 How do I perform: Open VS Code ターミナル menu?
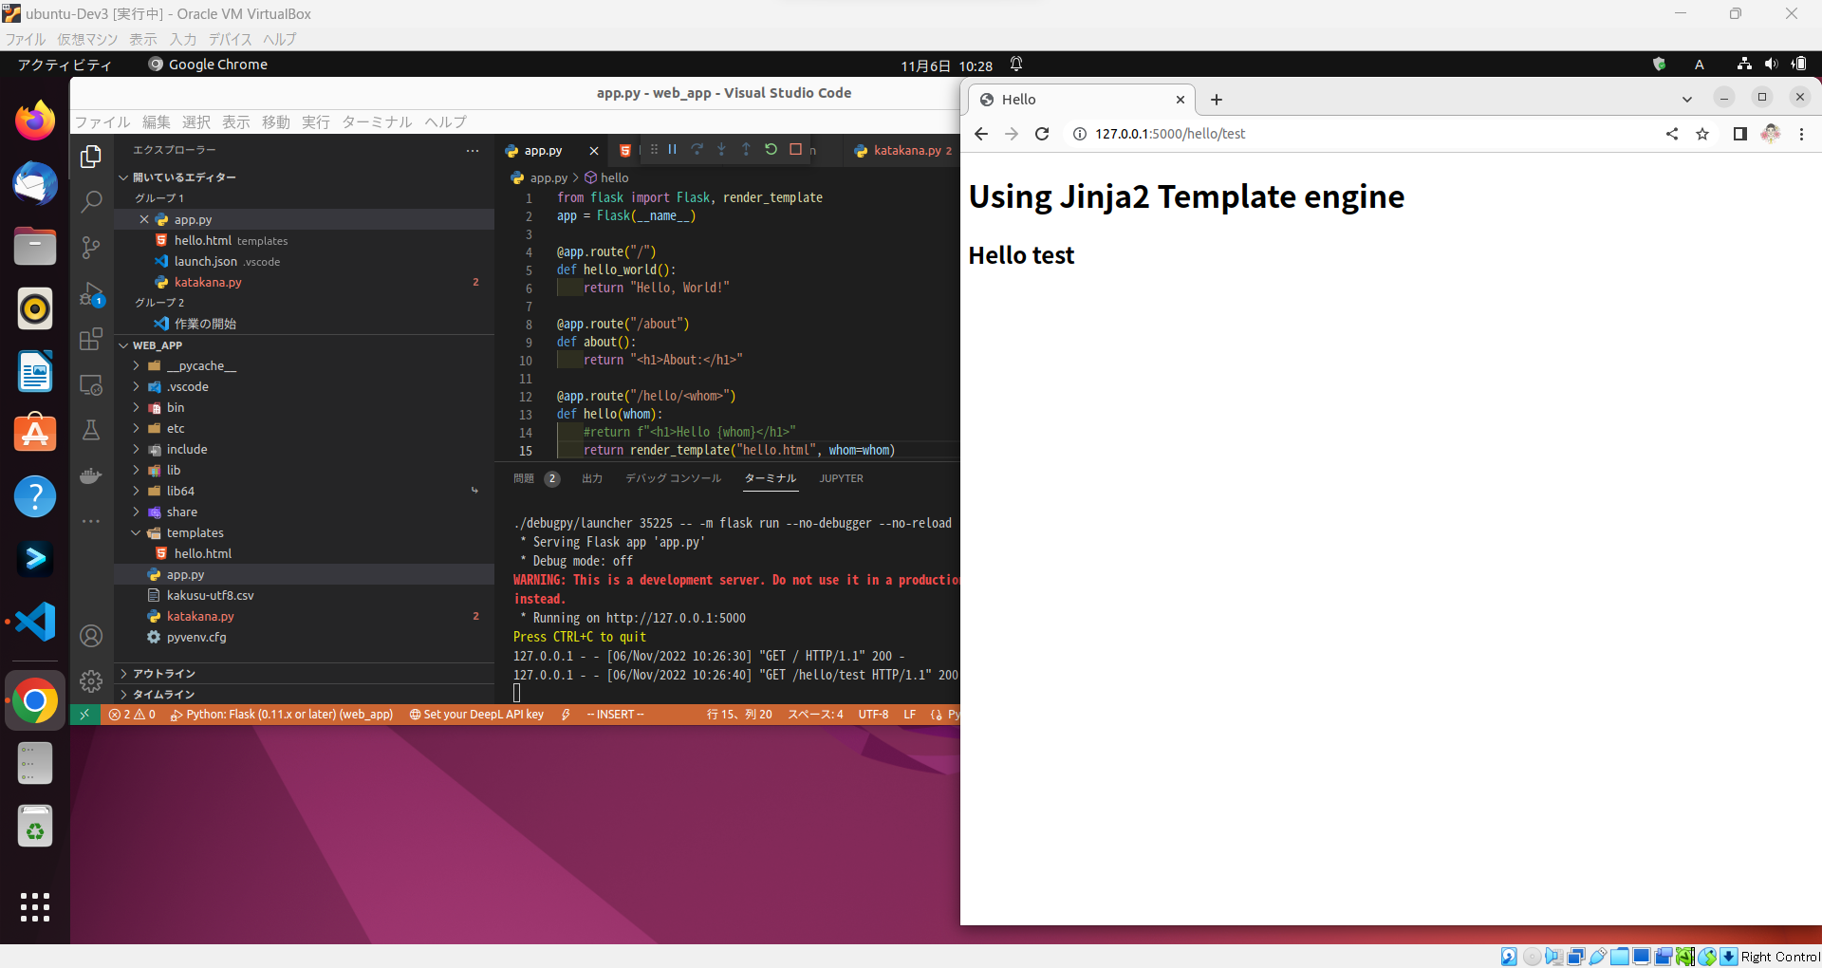377,121
